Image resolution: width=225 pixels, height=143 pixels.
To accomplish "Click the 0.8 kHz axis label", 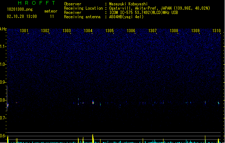I will click(3, 100).
